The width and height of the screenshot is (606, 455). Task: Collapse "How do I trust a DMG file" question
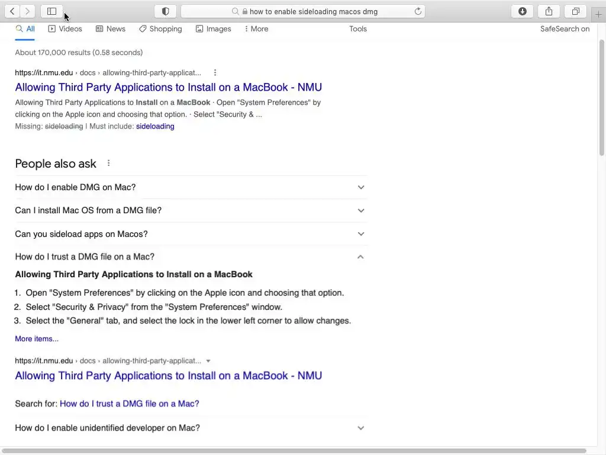360,257
